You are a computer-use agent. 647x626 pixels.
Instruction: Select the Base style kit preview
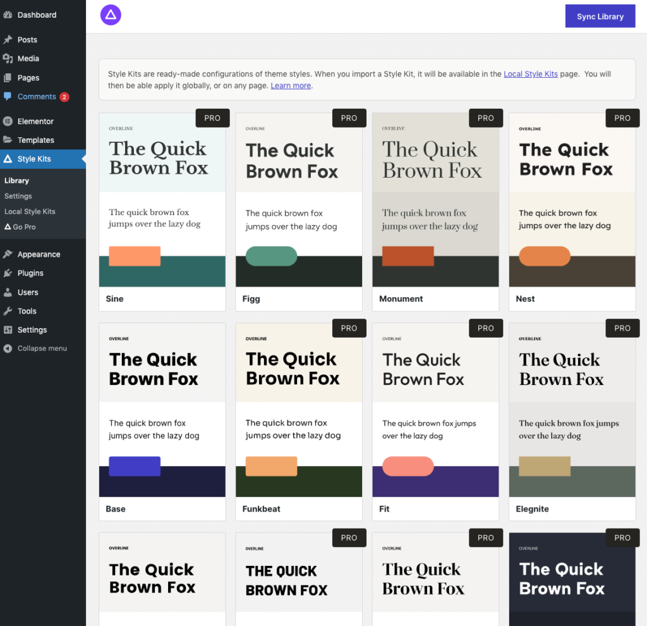click(x=162, y=410)
